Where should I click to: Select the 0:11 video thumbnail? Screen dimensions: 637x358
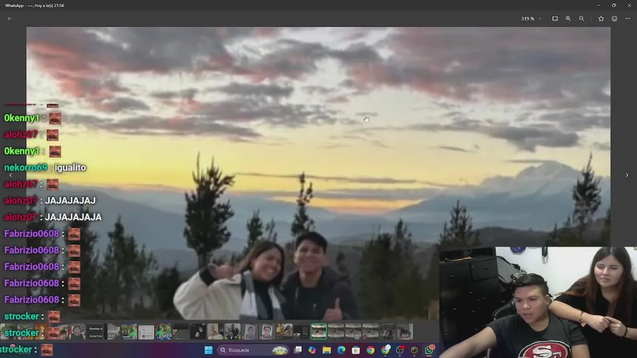point(113,332)
